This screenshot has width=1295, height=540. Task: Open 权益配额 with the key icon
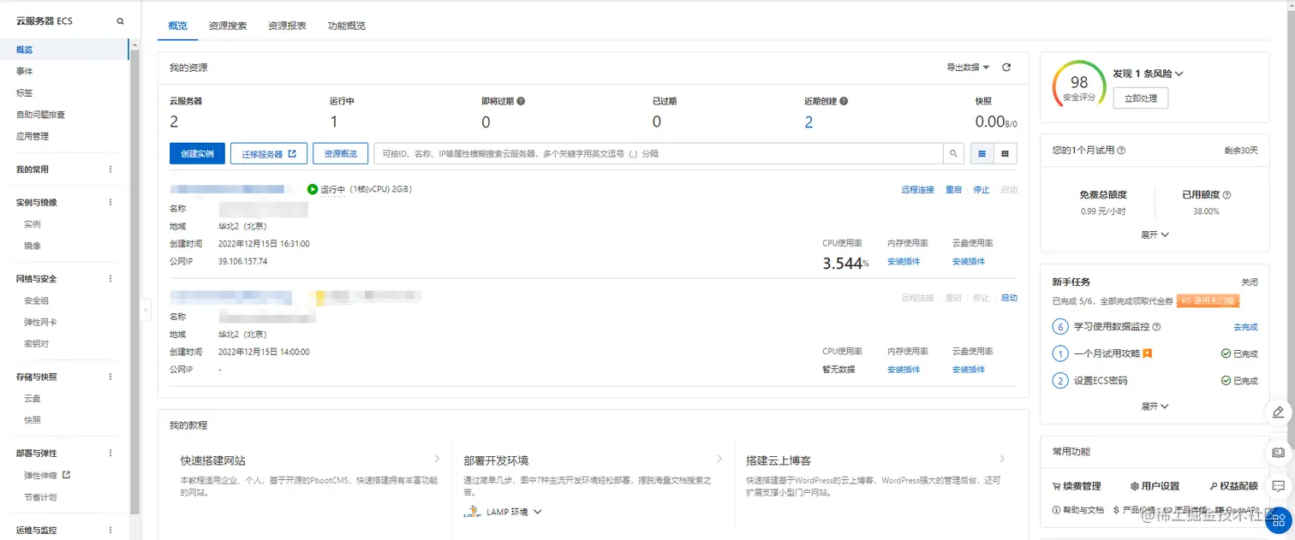1233,486
